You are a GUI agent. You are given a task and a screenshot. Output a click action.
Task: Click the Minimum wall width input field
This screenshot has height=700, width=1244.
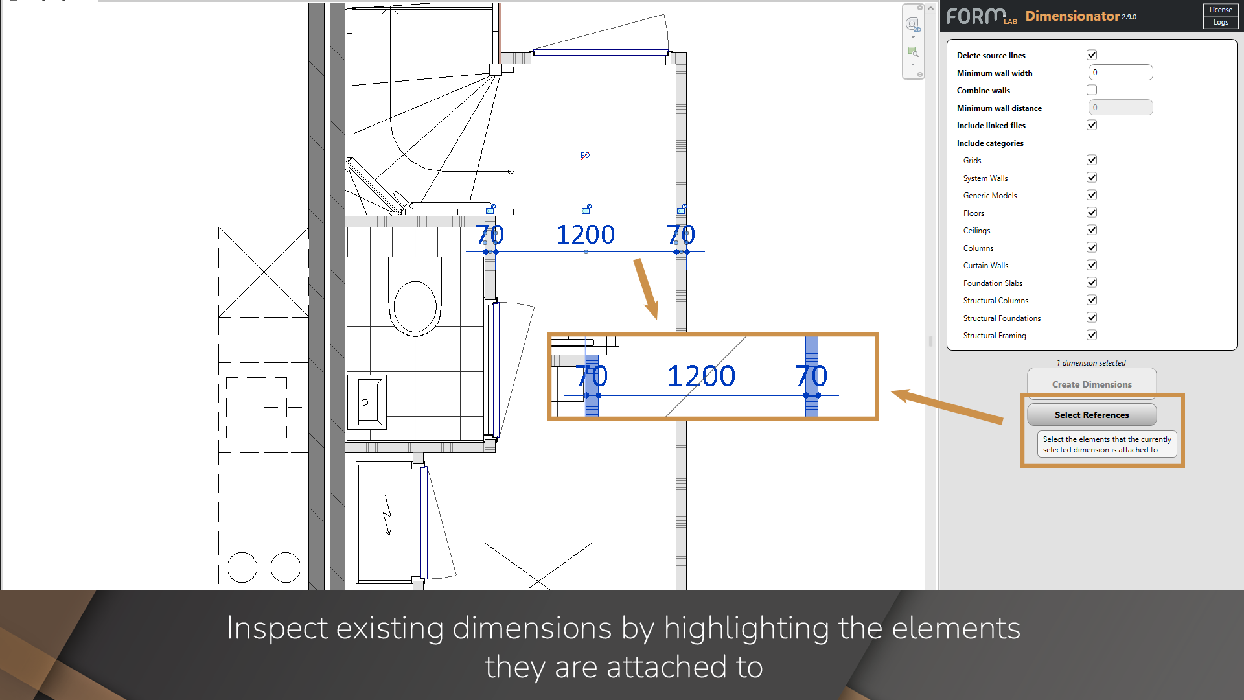pyautogui.click(x=1120, y=72)
